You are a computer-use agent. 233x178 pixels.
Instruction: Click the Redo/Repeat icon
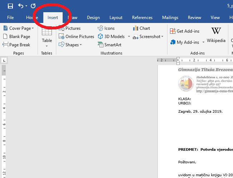pyautogui.click(x=33, y=6)
